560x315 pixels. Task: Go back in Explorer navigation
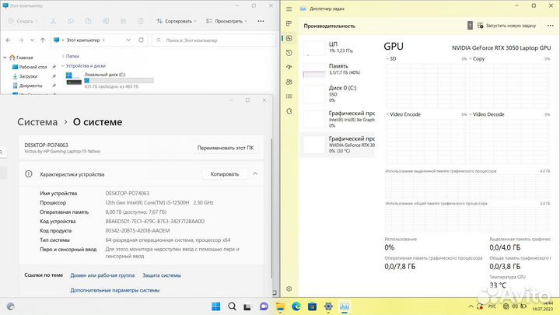[x=9, y=40]
